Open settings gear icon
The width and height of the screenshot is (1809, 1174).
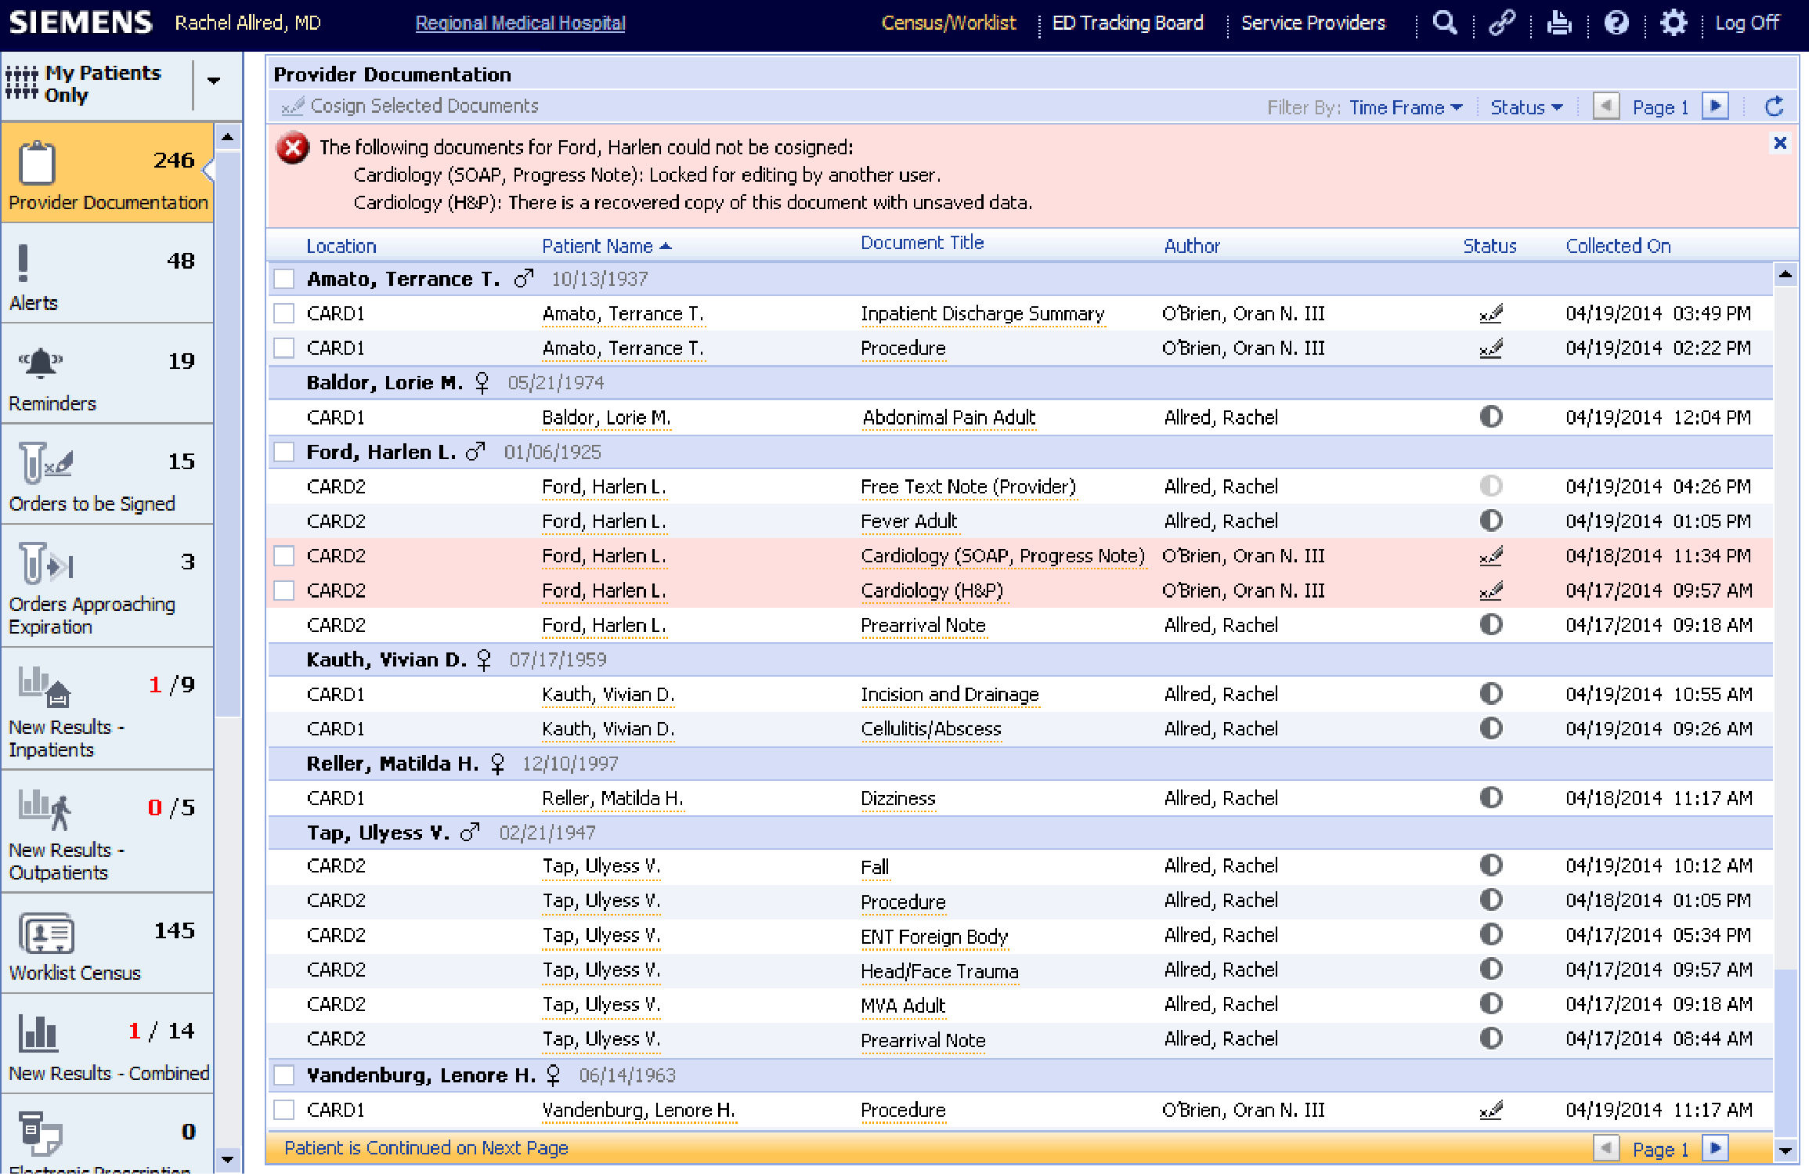point(1673,23)
